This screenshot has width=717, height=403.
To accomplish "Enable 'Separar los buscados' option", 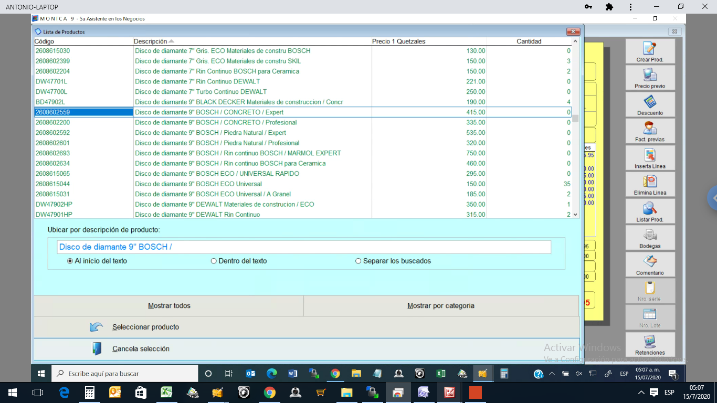I will point(358,261).
